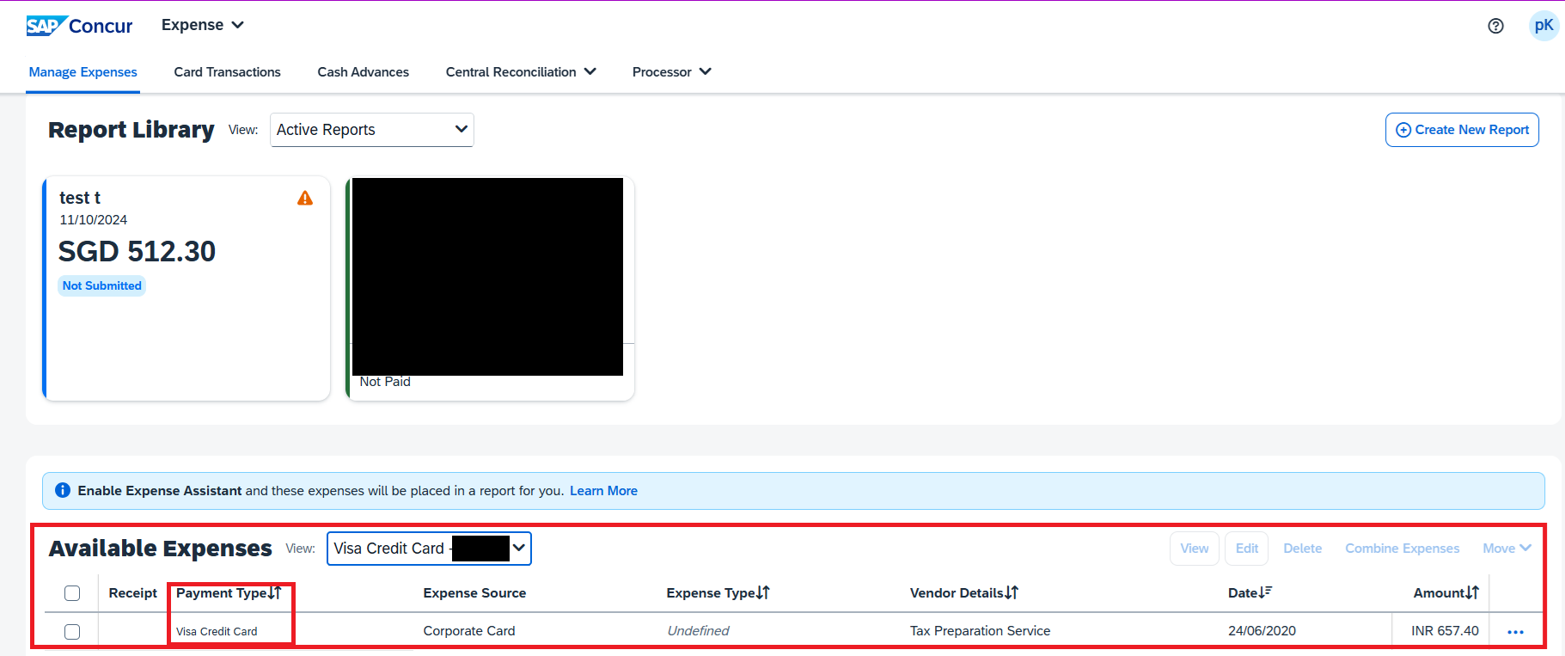
Task: Open the Move dropdown in Available Expenses
Action: tap(1507, 549)
